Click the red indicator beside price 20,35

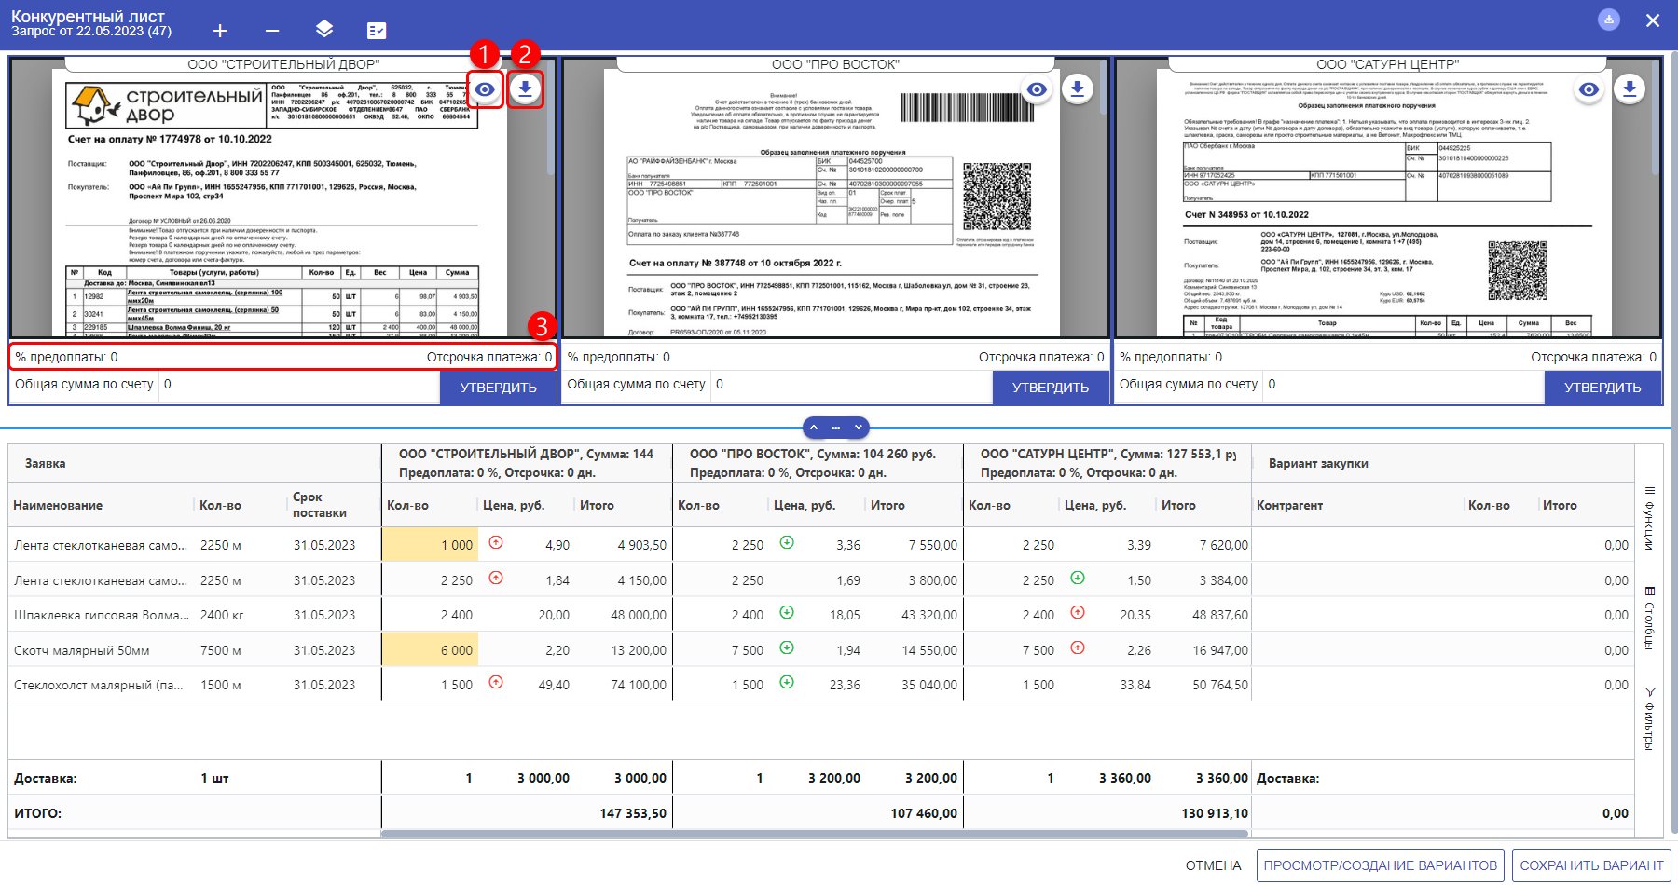tap(1078, 612)
